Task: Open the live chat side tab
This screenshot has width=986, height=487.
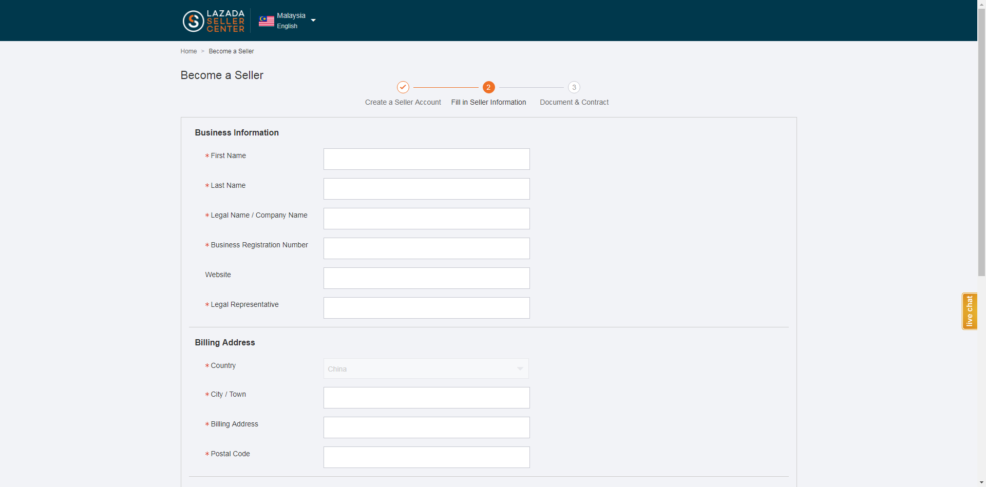Action: [x=970, y=311]
